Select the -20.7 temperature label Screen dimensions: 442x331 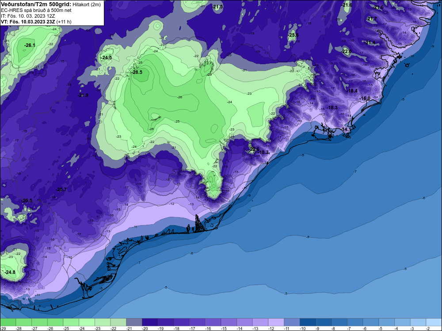(x=61, y=190)
